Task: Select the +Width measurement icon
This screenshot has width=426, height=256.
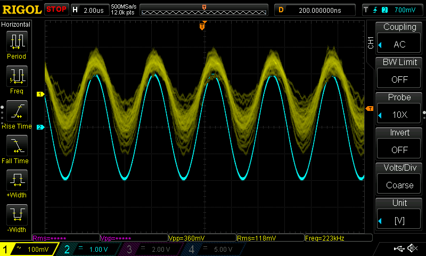Action: (17, 180)
